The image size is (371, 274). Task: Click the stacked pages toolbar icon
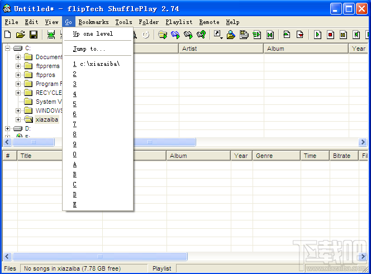244,35
